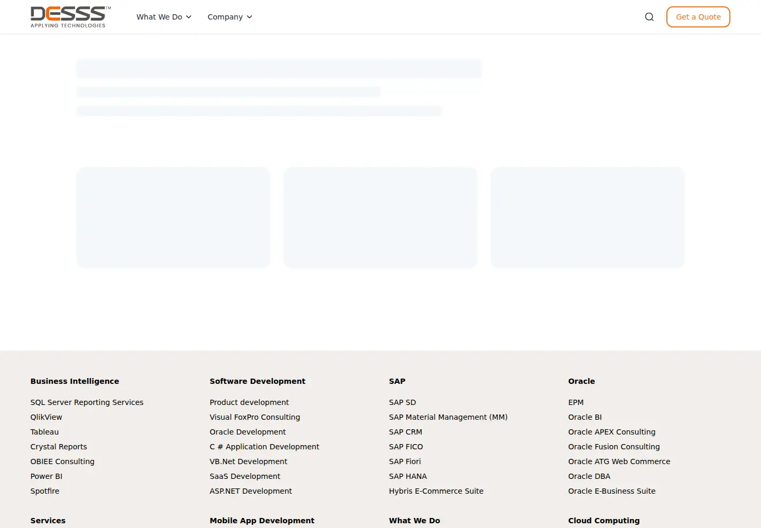Click the What We Do footer heading
761x528 pixels.
(414, 521)
